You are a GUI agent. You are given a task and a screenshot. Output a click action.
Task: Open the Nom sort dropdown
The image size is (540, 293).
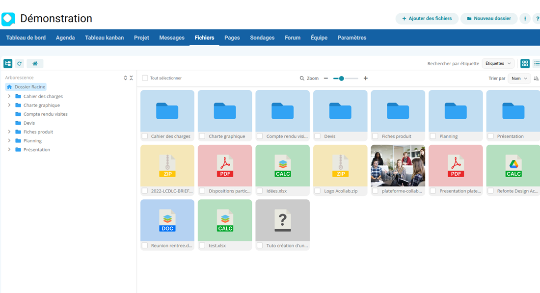(519, 79)
